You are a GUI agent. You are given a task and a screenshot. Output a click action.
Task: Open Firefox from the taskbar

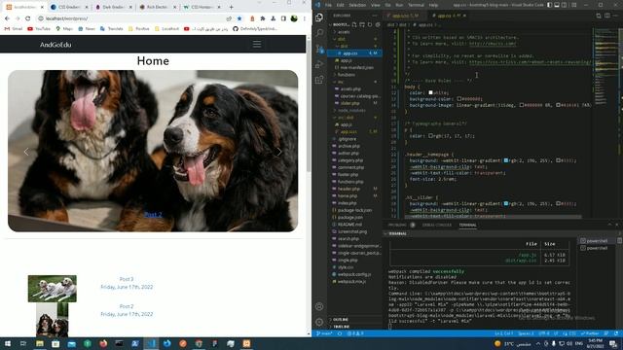[x=103, y=343]
